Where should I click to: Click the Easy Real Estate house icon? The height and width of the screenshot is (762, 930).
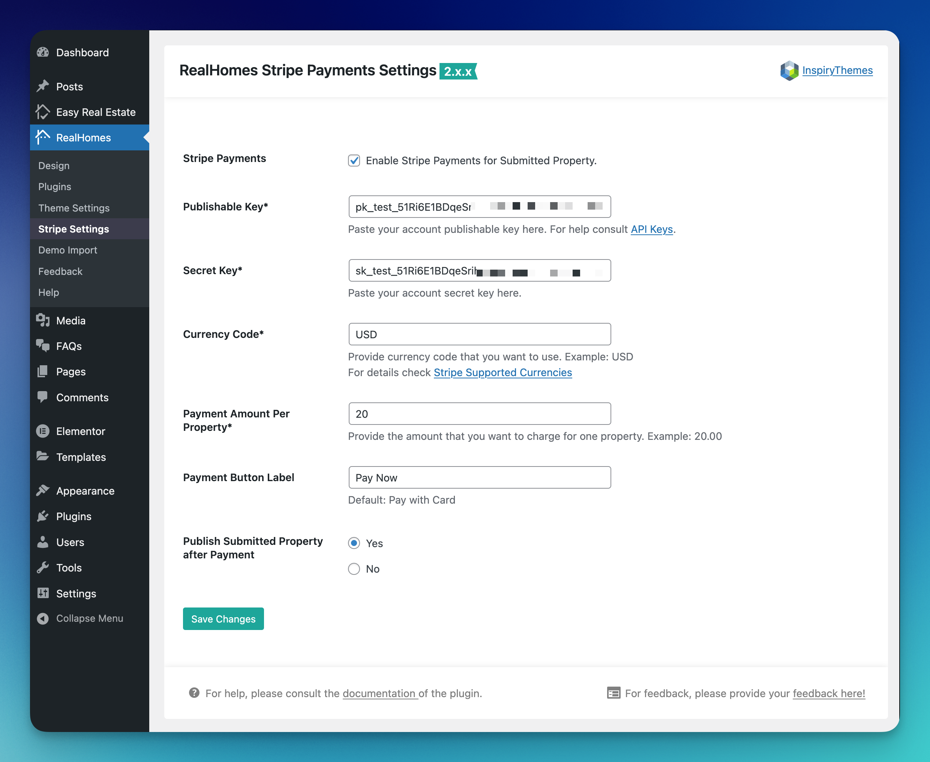pos(43,112)
